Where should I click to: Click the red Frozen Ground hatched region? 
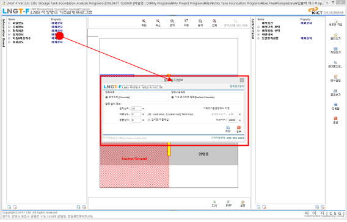[134, 166]
